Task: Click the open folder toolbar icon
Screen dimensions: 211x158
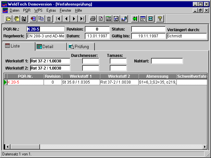Action: pos(8,19)
